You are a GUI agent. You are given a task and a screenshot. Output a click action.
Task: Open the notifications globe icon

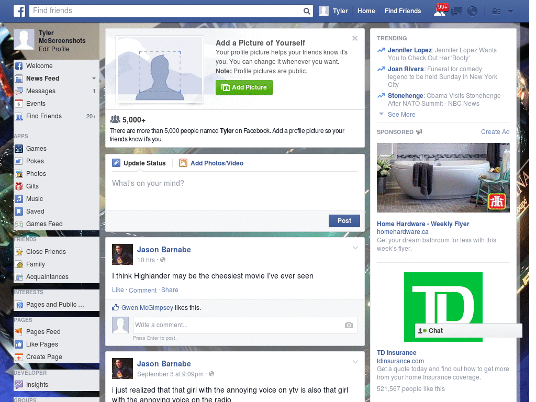472,12
